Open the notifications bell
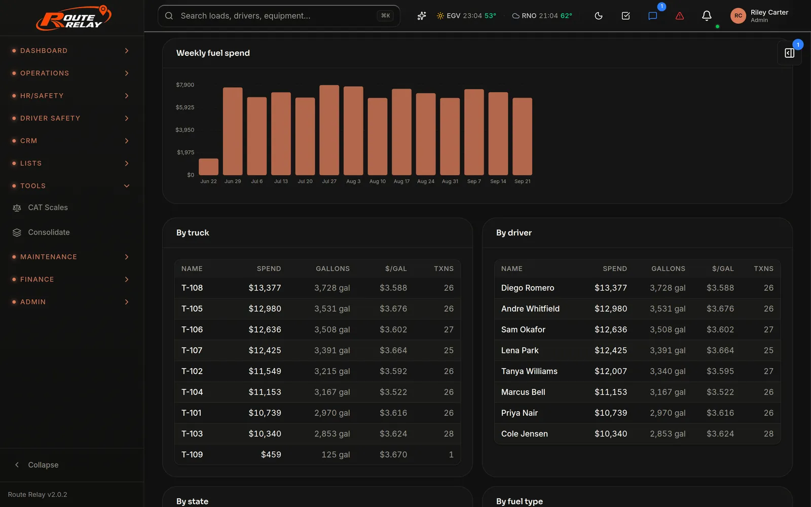The width and height of the screenshot is (811, 507). coord(707,16)
